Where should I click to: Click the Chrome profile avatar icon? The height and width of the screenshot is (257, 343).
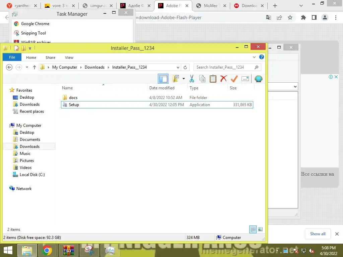pos(325,17)
